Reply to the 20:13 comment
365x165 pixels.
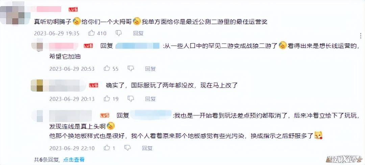pyautogui.click(x=150, y=99)
